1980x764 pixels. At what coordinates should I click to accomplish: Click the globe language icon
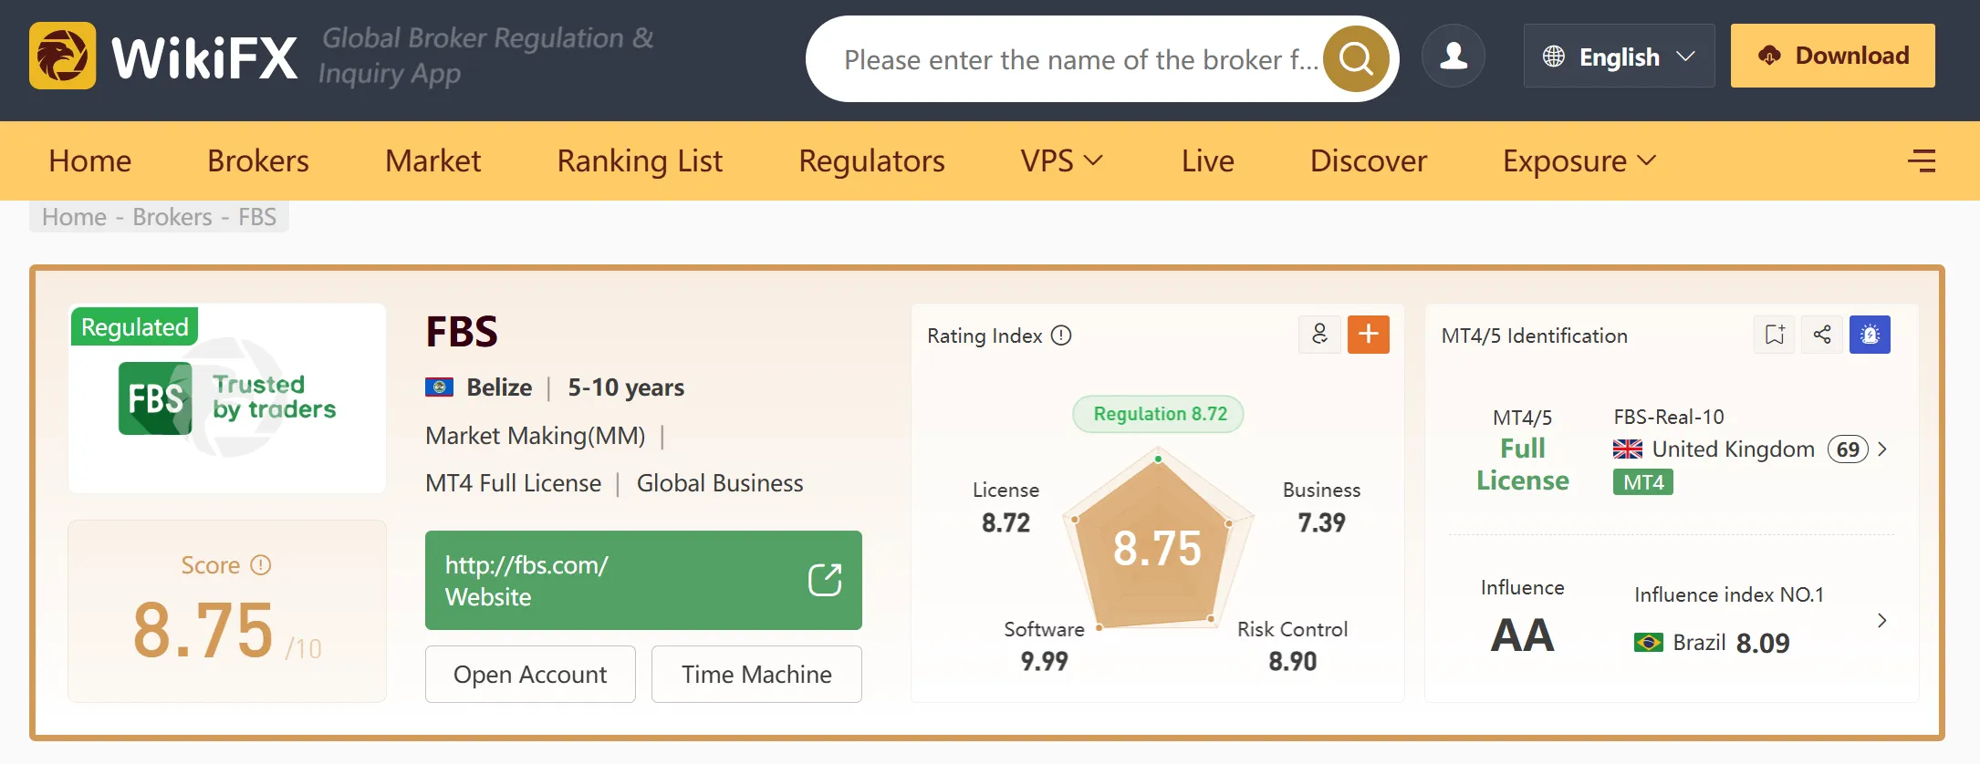[1554, 57]
